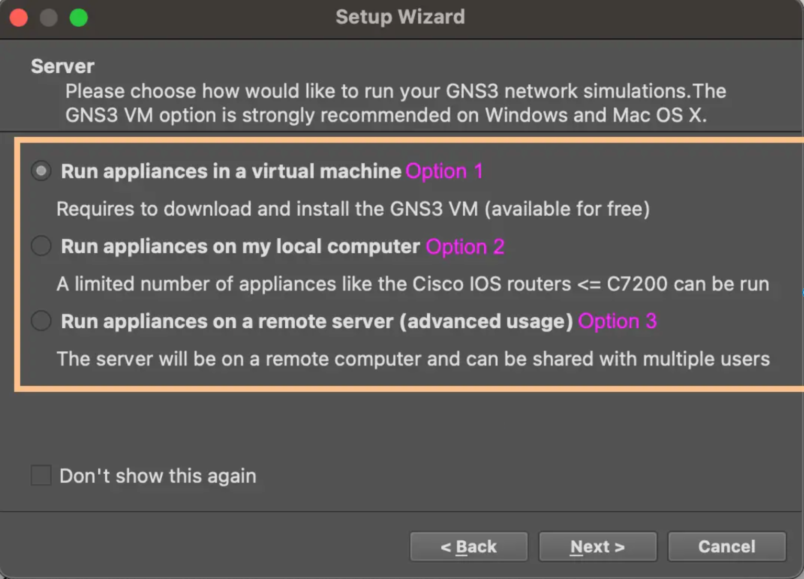The width and height of the screenshot is (804, 579).
Task: Click the Option 2 label text
Action: click(465, 246)
